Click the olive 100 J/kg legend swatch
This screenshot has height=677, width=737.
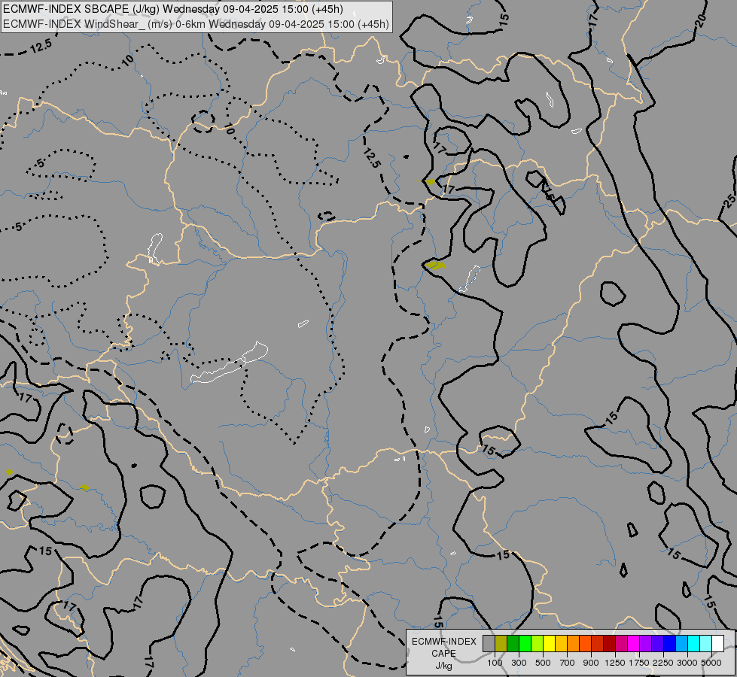501,643
